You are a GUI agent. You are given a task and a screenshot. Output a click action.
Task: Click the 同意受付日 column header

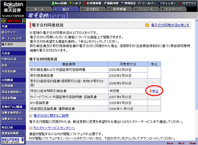(128, 64)
